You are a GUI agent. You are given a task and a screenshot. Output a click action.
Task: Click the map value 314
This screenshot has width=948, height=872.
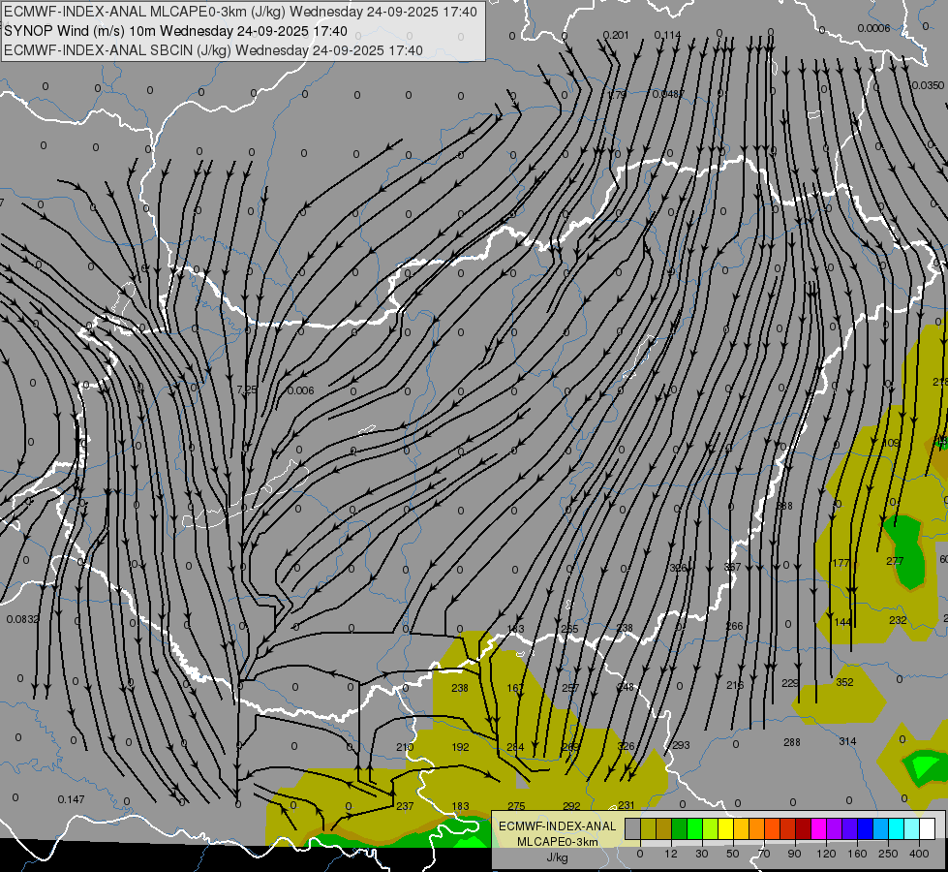pyautogui.click(x=847, y=741)
